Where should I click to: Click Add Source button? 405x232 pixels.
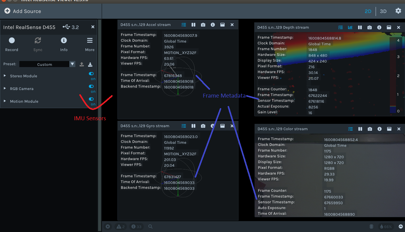(x=23, y=11)
